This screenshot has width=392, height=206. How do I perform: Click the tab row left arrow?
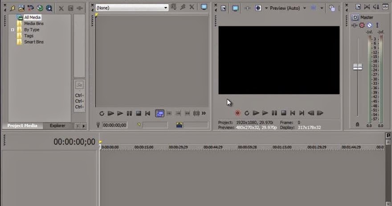click(x=78, y=126)
